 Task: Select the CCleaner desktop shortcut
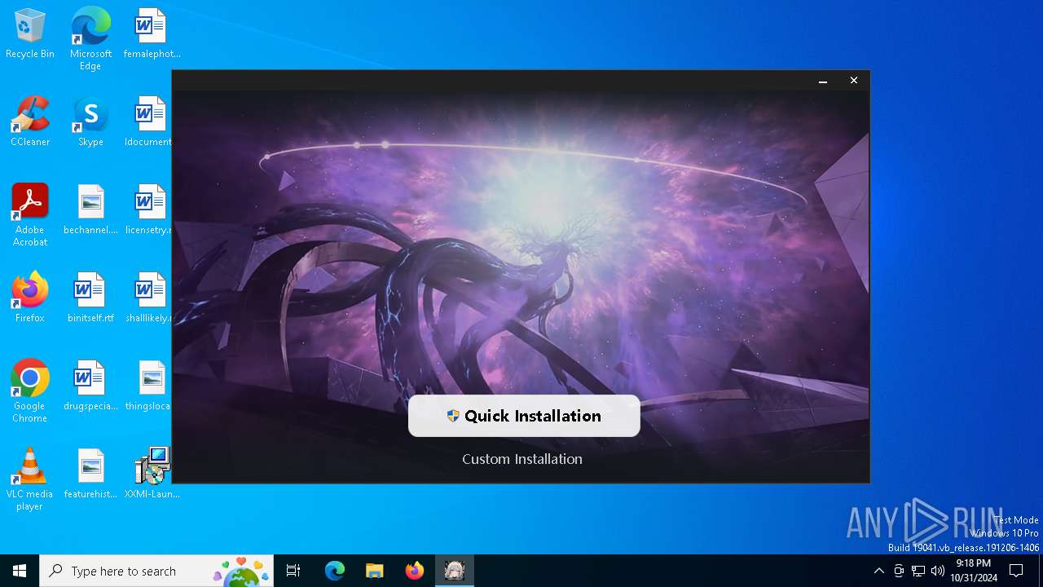[30, 122]
